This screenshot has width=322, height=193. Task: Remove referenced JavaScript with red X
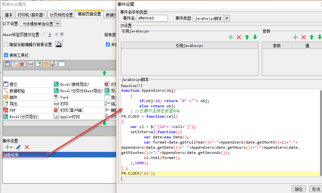click(239, 37)
